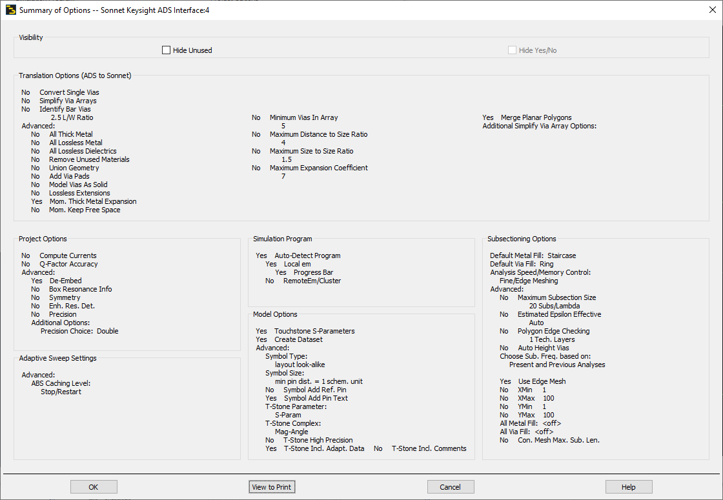Toggle the Hide Yes/No checkbox
The image size is (723, 500).
pos(513,50)
